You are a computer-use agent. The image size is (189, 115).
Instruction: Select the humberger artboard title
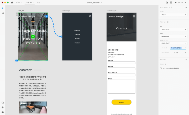(66, 11)
